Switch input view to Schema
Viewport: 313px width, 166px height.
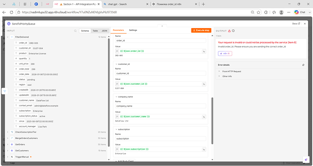click(x=85, y=31)
